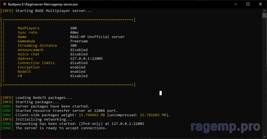Click the "Starting RAGE Multiplayer server..." line

[53, 11]
